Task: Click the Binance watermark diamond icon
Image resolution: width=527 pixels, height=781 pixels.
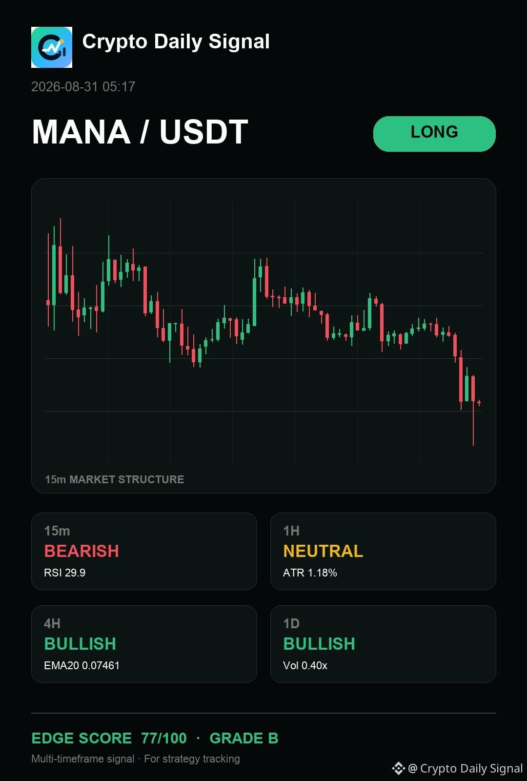Action: pyautogui.click(x=398, y=768)
